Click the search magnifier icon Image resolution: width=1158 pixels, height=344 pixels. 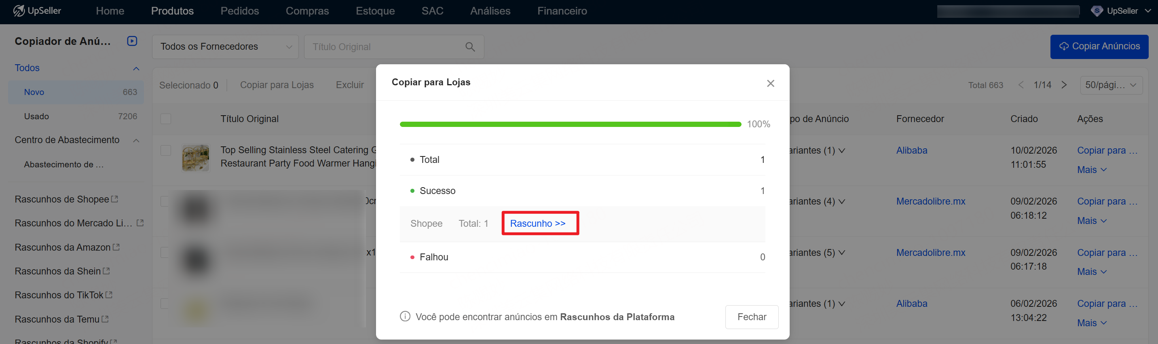pyautogui.click(x=470, y=47)
